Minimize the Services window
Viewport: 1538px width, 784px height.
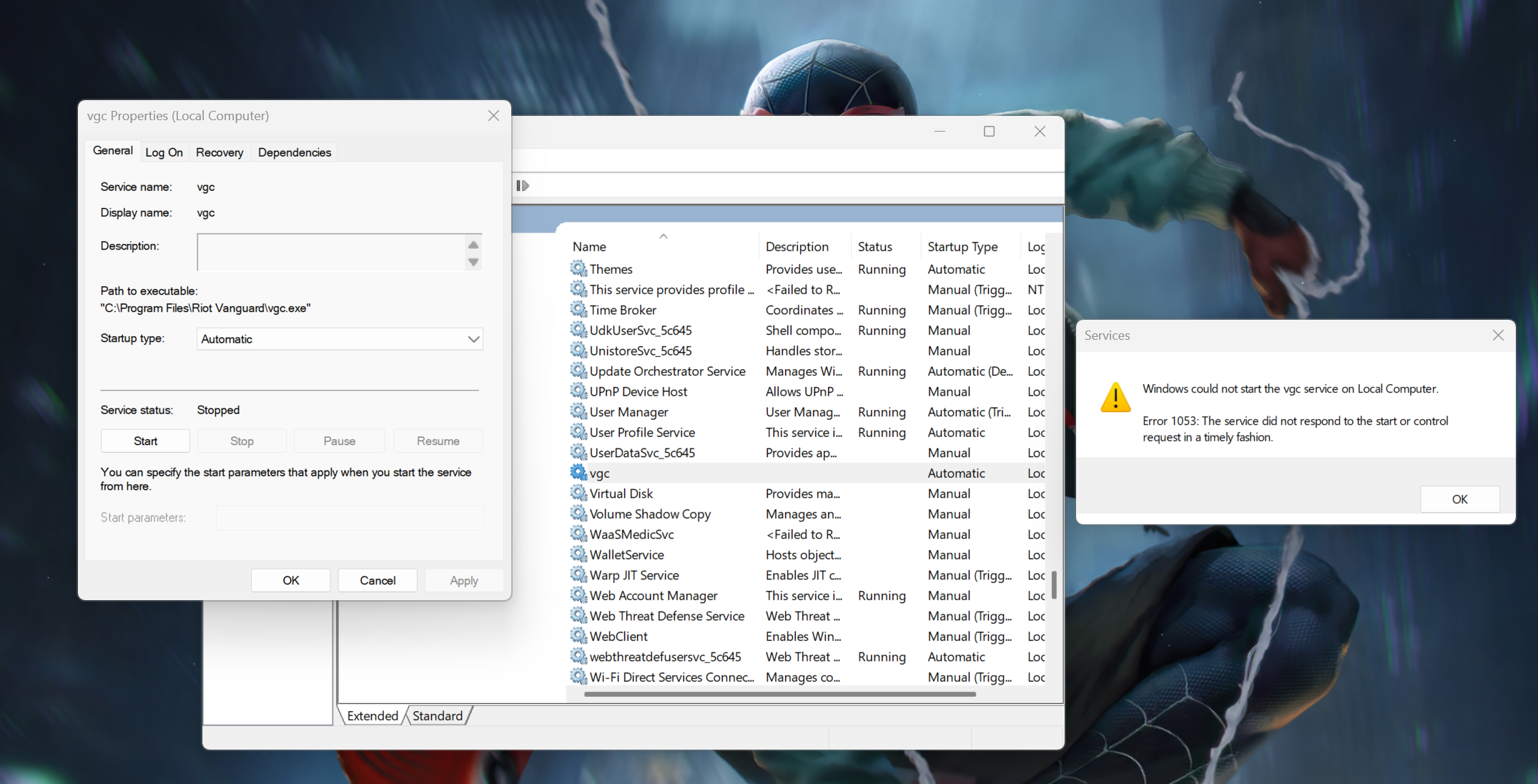940,132
